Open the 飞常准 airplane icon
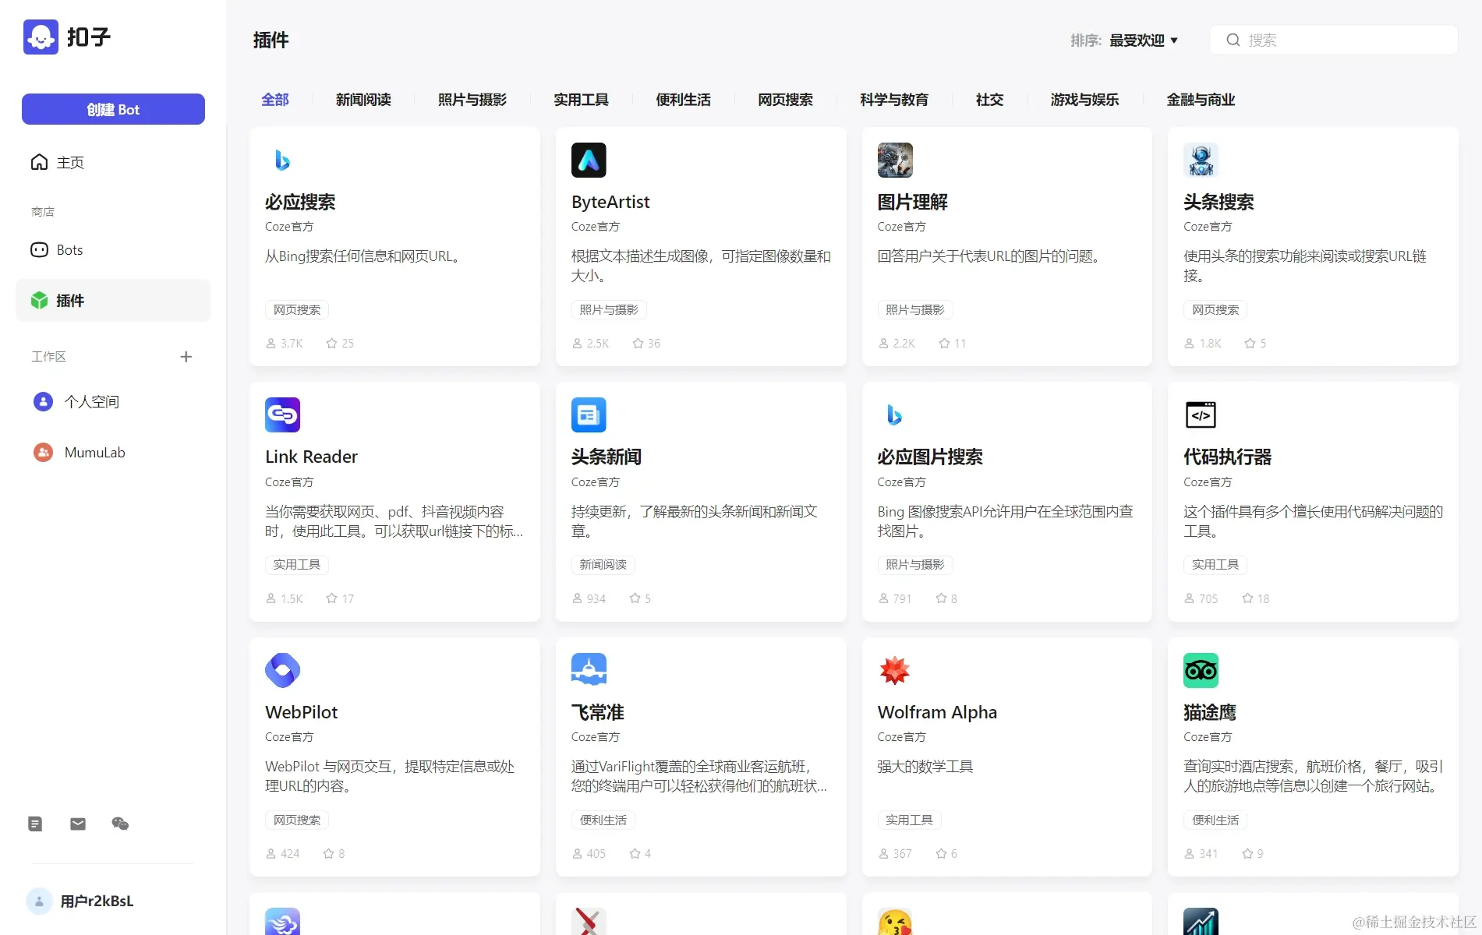The height and width of the screenshot is (935, 1482). [x=589, y=670]
